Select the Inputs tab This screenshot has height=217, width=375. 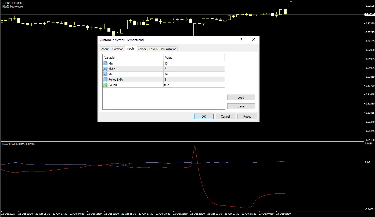point(131,48)
